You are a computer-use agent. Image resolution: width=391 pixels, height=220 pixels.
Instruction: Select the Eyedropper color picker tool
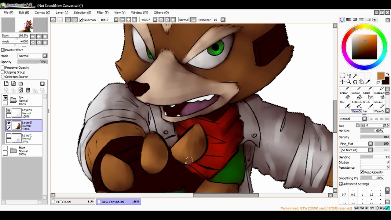click(x=368, y=82)
